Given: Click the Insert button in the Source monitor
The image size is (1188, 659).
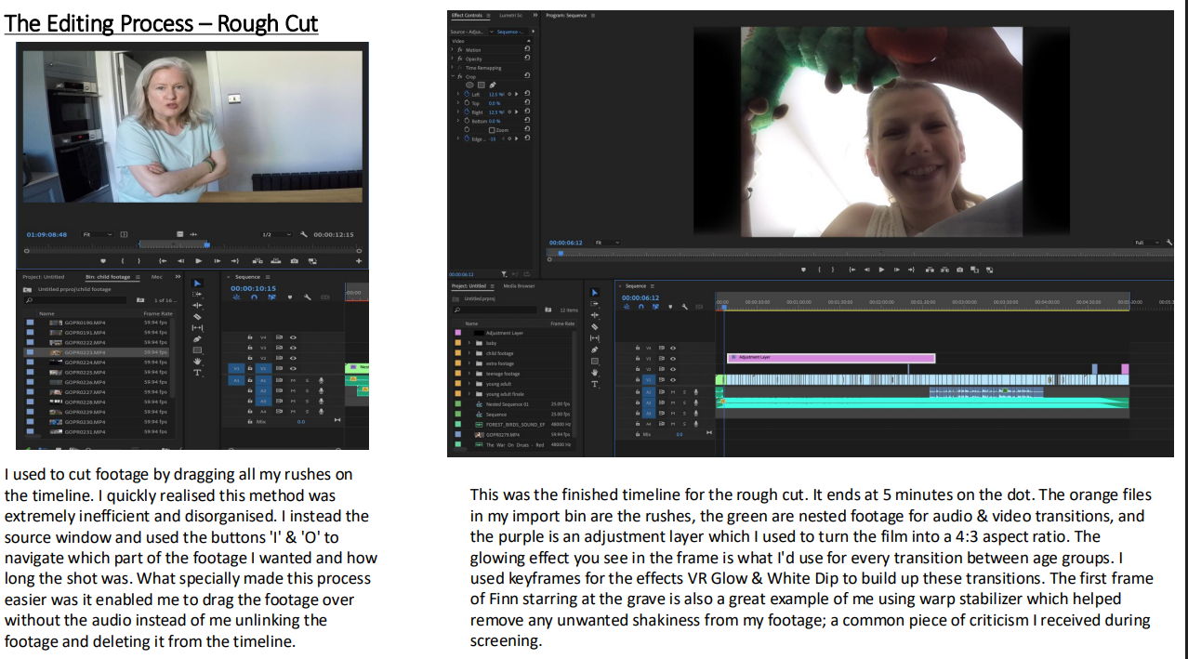Looking at the screenshot, I should 257,261.
